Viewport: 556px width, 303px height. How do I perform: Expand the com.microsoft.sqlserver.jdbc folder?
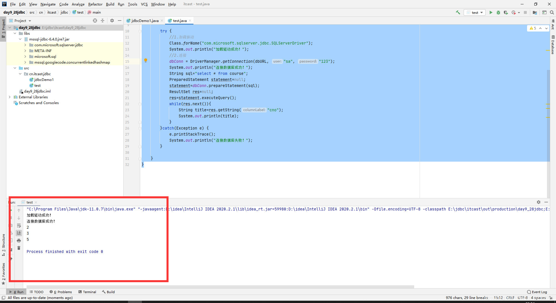click(x=25, y=45)
